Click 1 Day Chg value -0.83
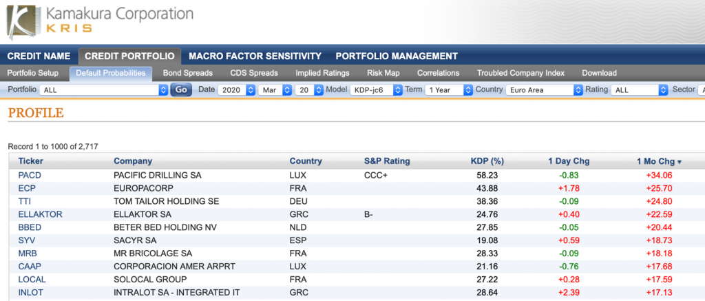Image resolution: width=705 pixels, height=301 pixels. [x=569, y=176]
